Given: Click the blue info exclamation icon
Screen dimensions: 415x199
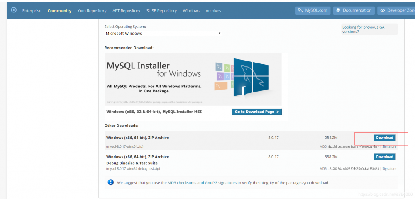Looking at the screenshot, I should point(111,182).
